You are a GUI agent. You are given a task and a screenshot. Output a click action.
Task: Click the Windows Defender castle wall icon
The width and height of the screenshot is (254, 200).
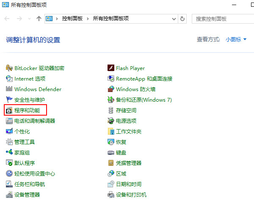9,89
